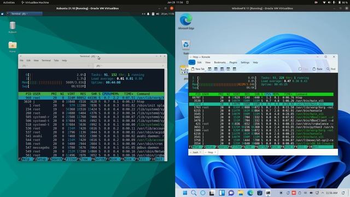Open the notification icon right of the WindowsFX clock
The width and height of the screenshot is (350, 197).
[x=343, y=193]
